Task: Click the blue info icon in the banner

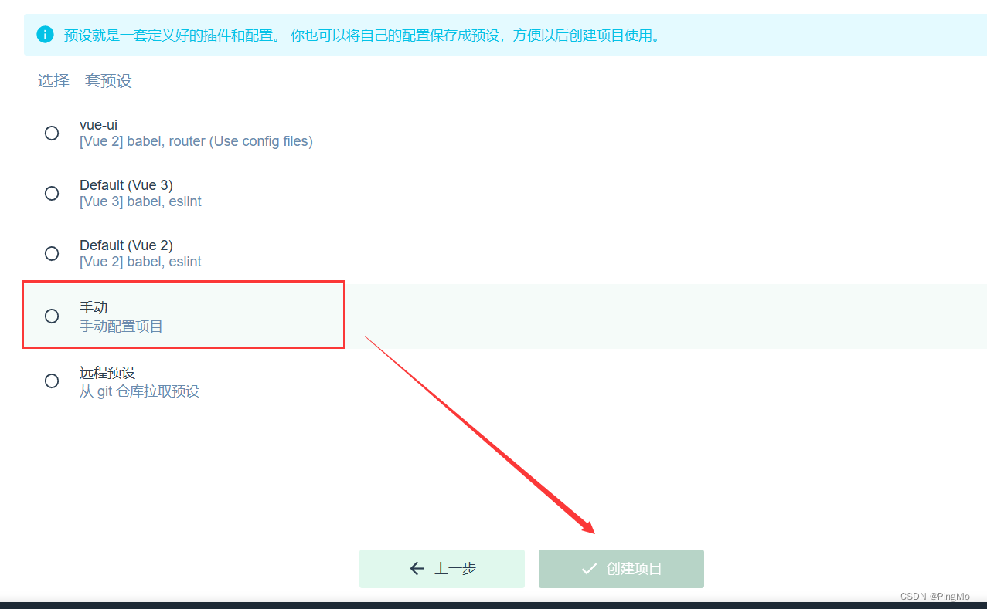Action: 46,35
